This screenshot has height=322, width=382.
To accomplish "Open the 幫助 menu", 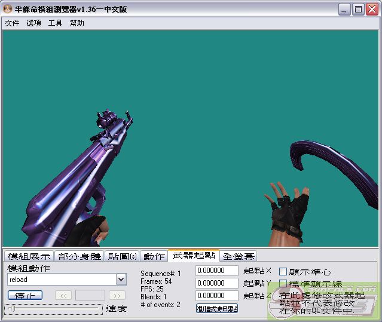I will 77,23.
